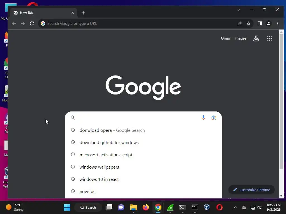Open File Explorer from taskbar

click(x=133, y=207)
